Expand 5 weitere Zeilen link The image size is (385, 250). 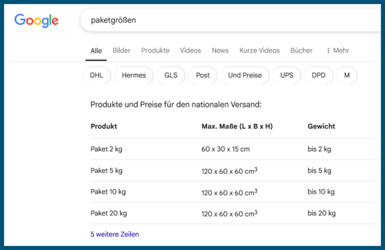115,234
